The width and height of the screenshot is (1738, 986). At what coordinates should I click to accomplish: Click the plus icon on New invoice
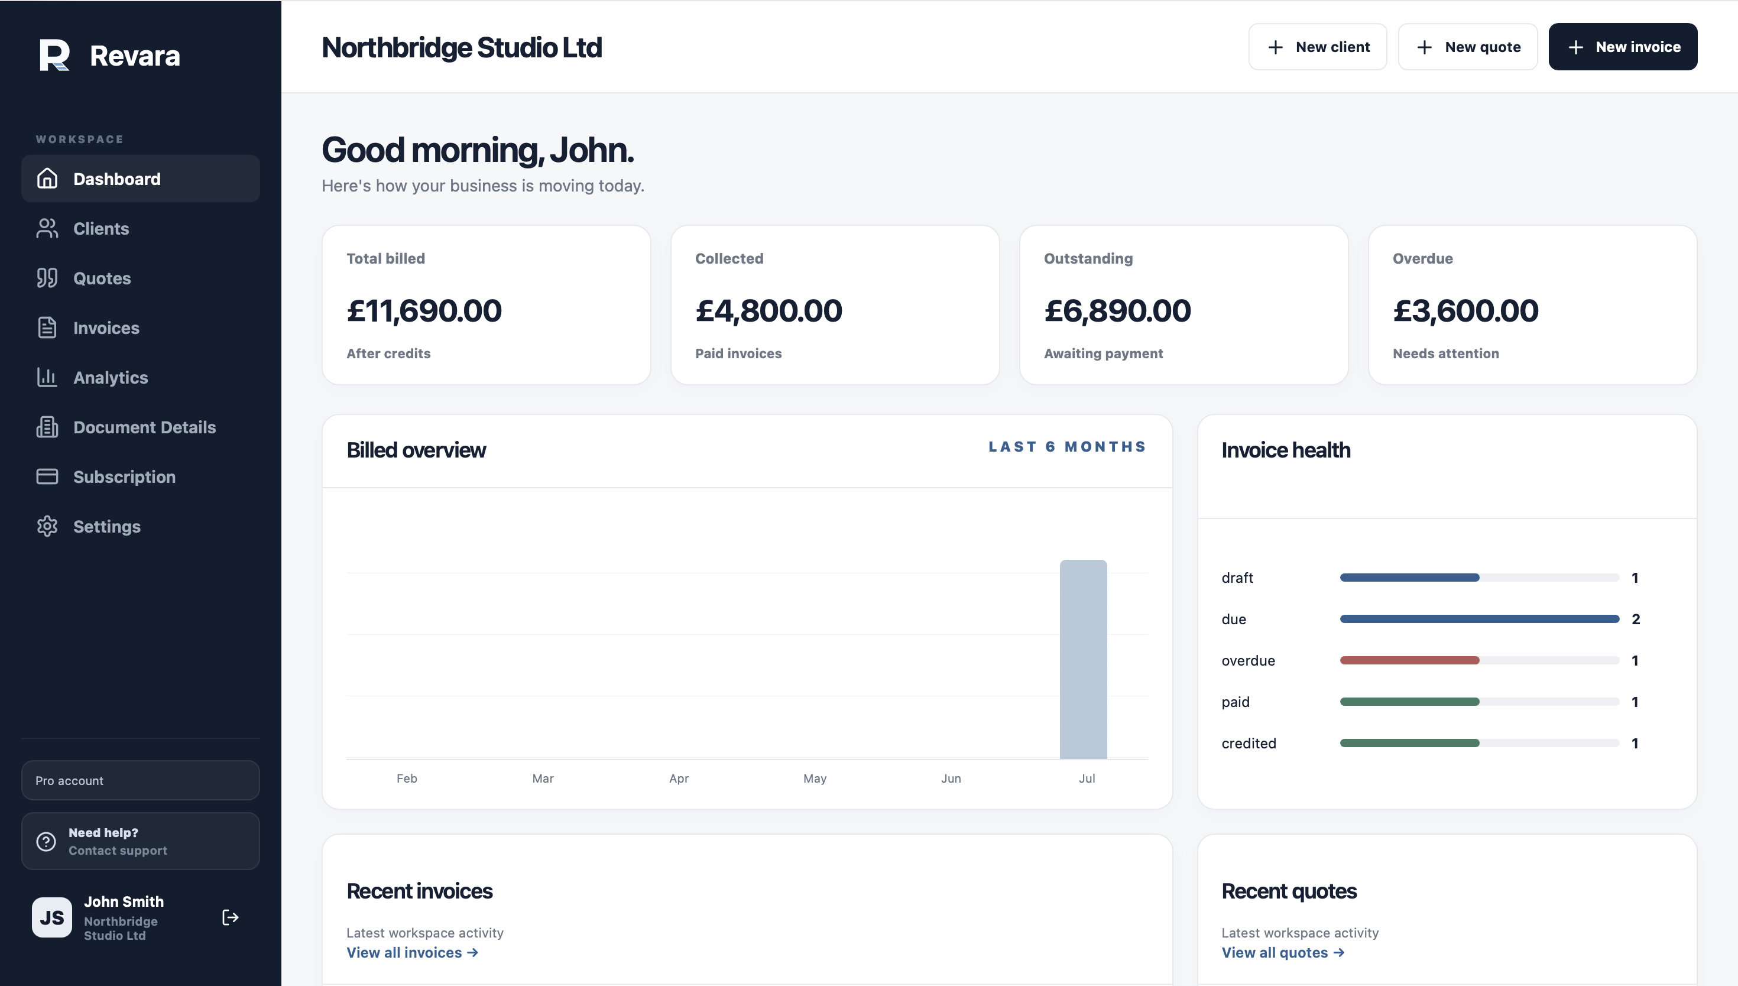[x=1575, y=47]
